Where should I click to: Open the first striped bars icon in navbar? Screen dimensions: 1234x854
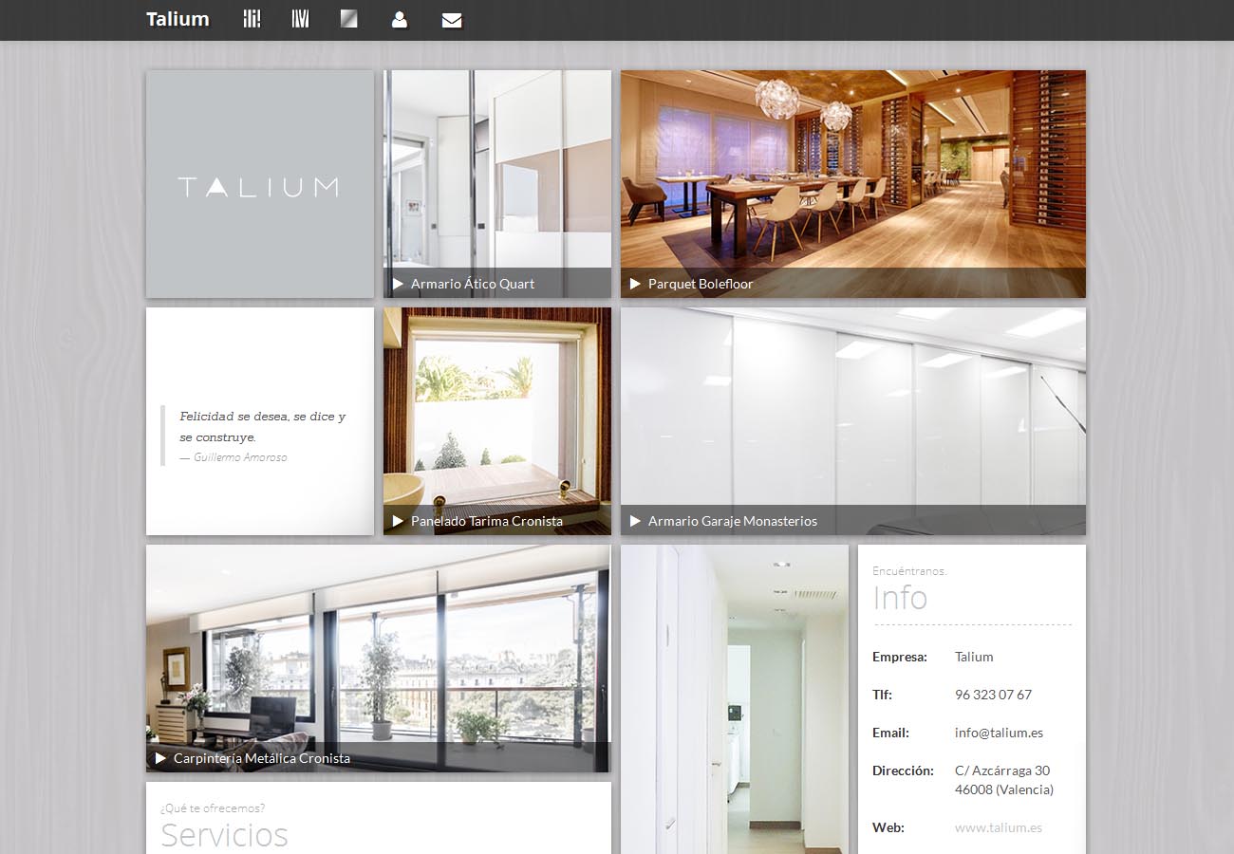pyautogui.click(x=252, y=19)
